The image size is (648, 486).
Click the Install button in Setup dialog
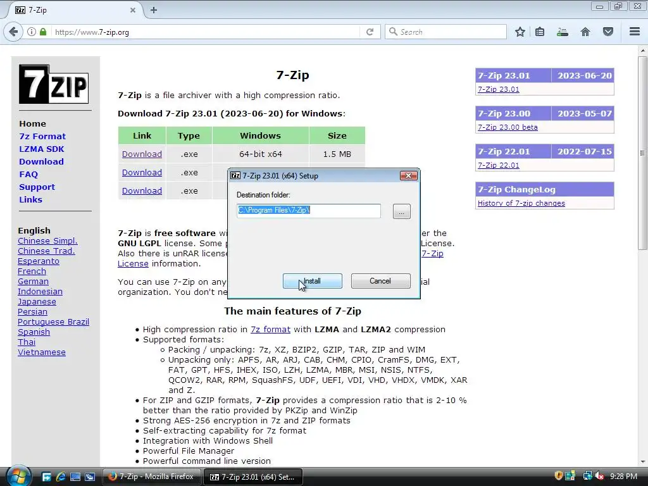[x=313, y=281]
